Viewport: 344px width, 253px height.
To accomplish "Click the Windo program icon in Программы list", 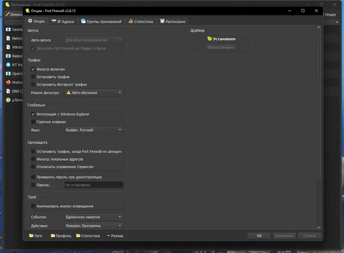I will [8, 47].
